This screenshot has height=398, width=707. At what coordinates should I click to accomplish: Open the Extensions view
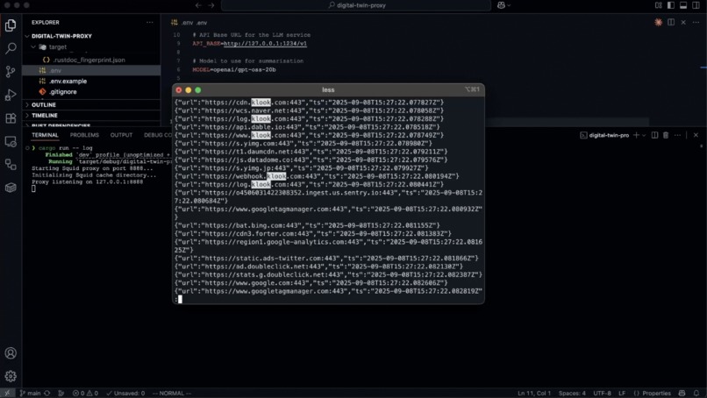coord(11,118)
